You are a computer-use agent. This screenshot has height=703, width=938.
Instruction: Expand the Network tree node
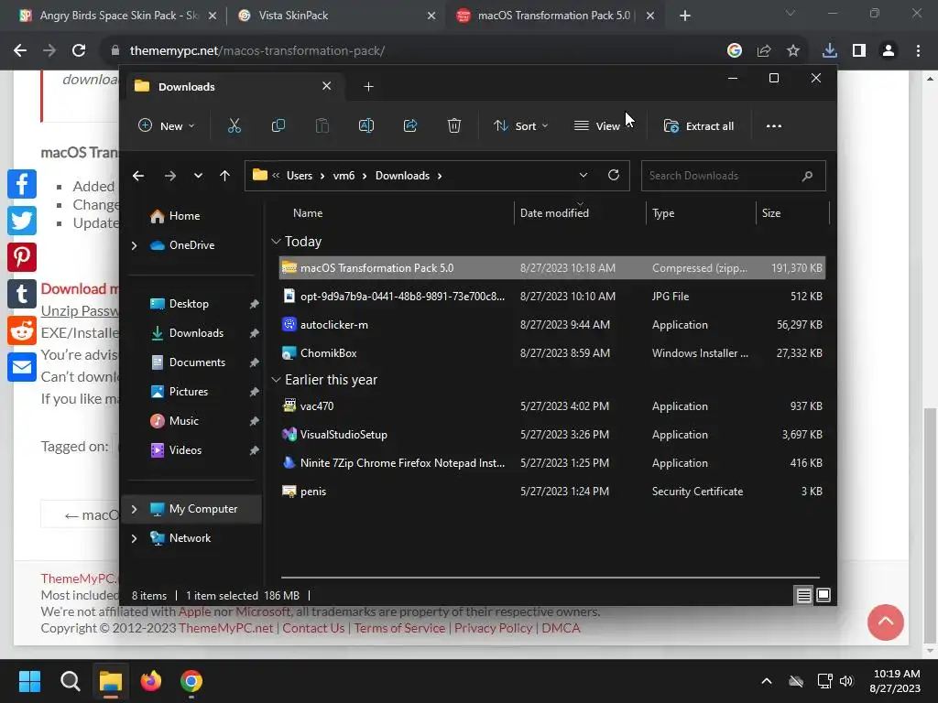[x=134, y=538]
